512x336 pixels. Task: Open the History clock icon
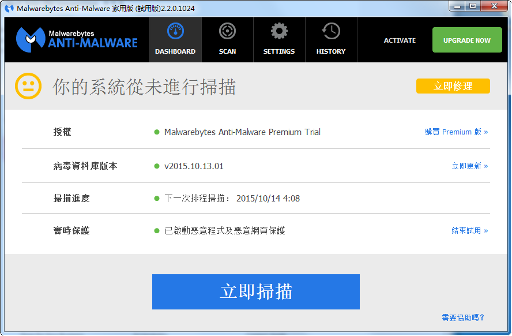tap(331, 31)
